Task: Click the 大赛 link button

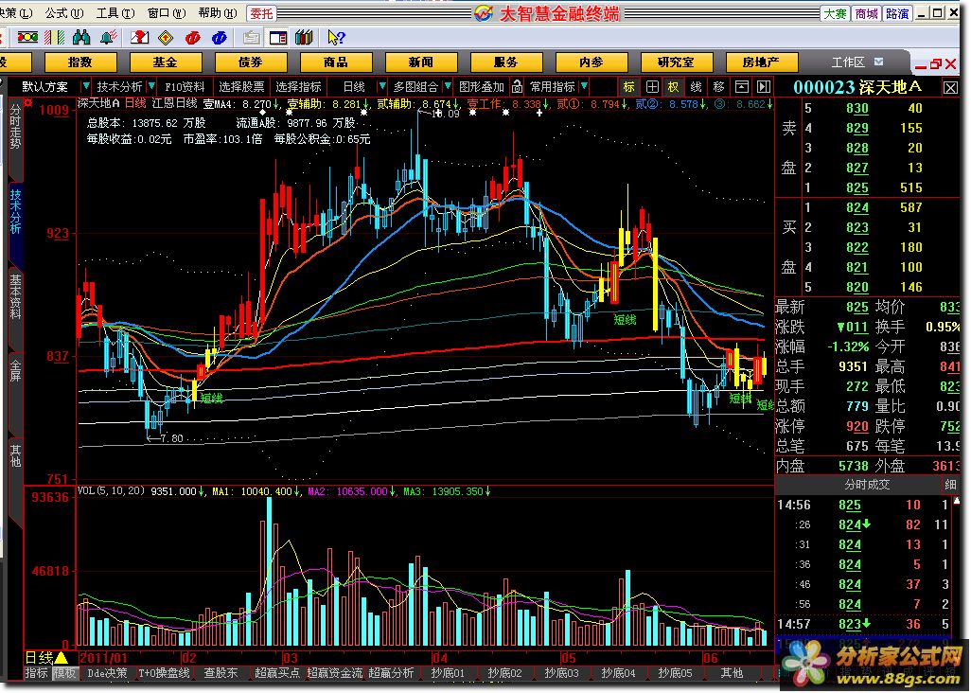Action: click(x=835, y=13)
